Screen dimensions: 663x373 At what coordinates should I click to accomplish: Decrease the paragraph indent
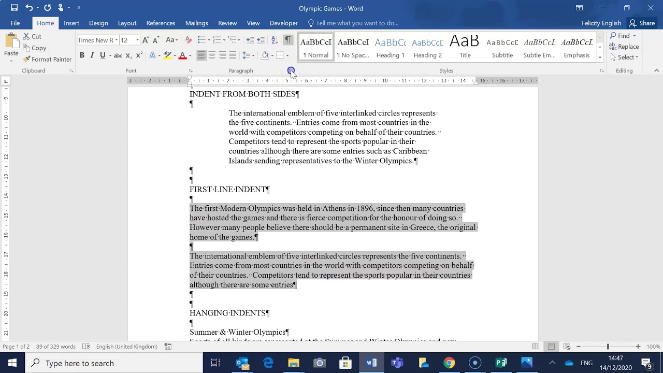250,40
